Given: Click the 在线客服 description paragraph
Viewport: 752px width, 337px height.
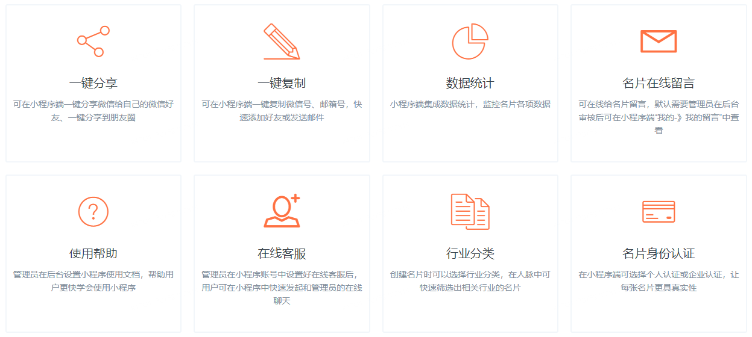Looking at the screenshot, I should tap(282, 288).
